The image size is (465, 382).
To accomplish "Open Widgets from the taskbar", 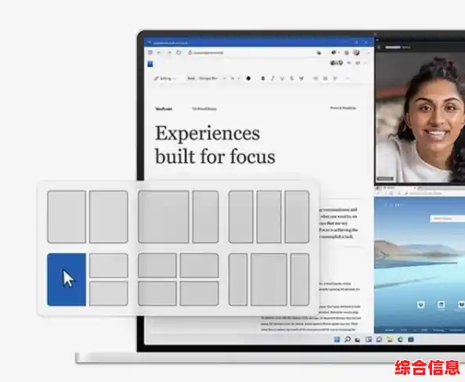I will [x=369, y=339].
